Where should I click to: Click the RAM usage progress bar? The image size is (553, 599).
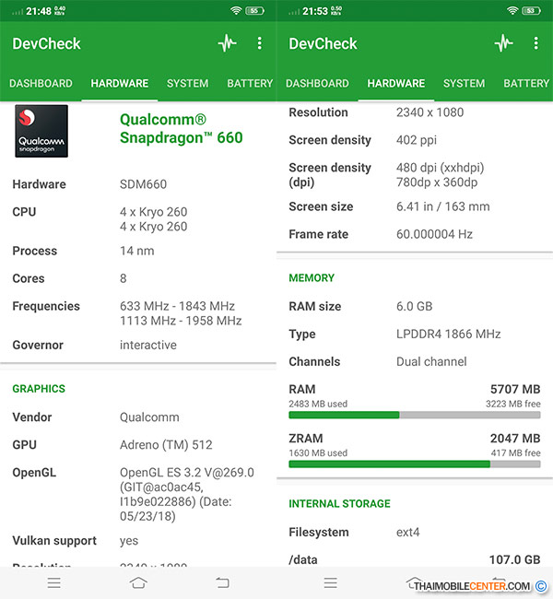414,415
